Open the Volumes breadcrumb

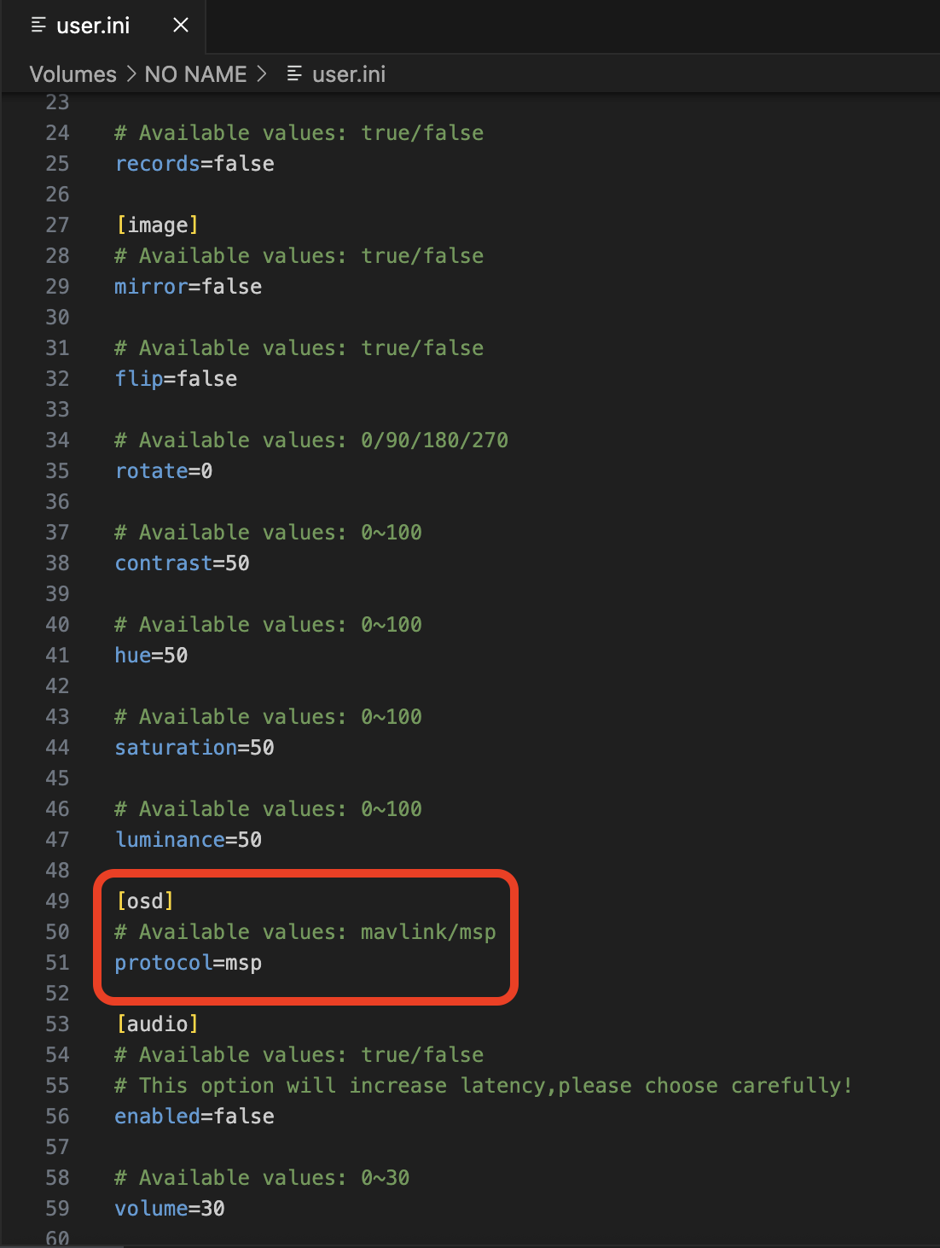[x=73, y=74]
